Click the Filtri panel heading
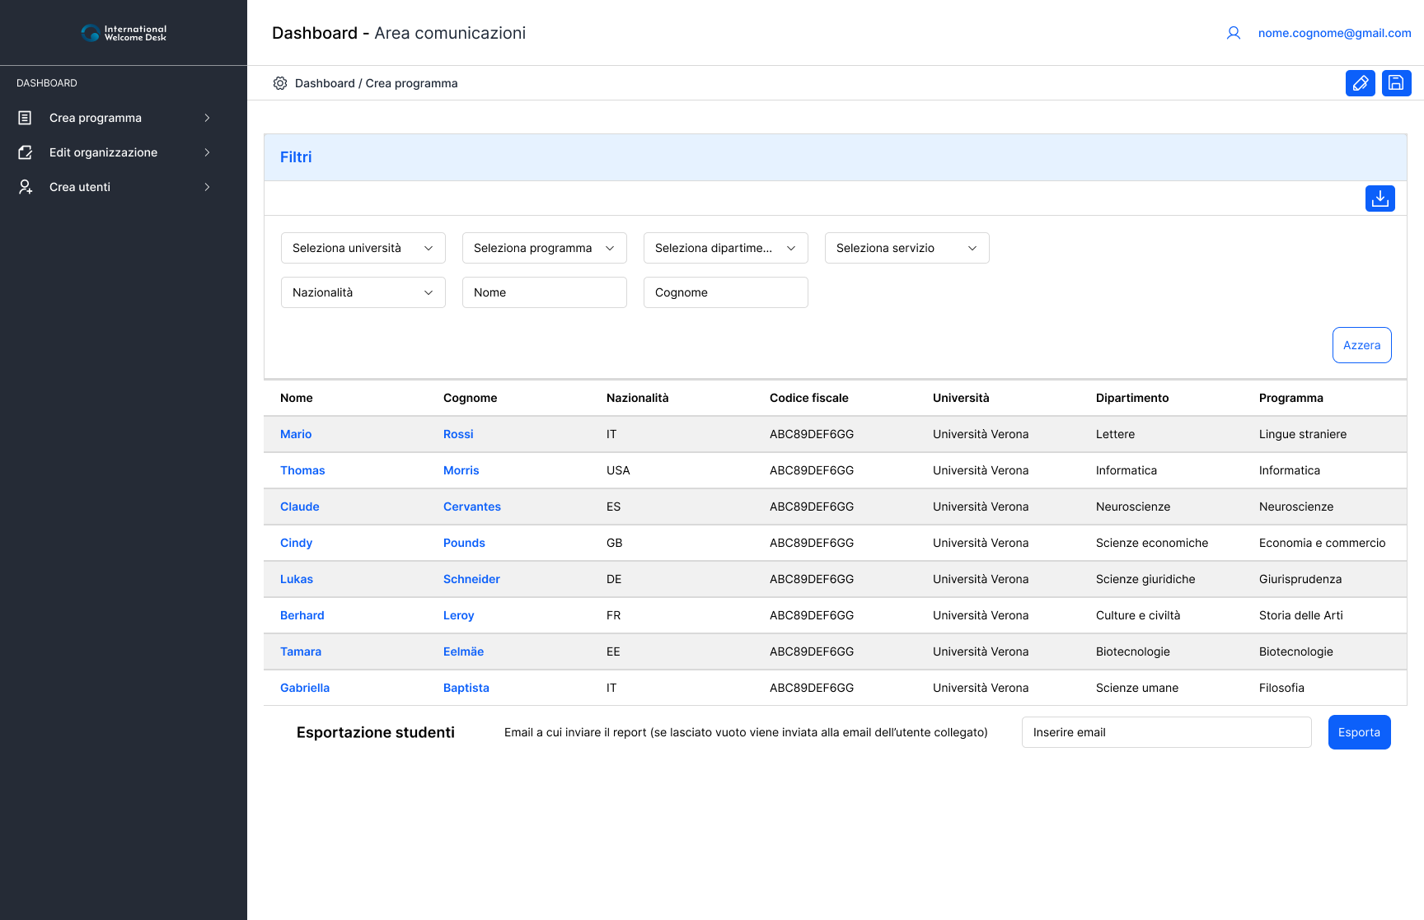 coord(296,157)
